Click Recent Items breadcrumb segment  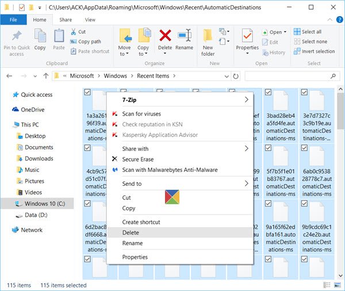pyautogui.click(x=153, y=76)
